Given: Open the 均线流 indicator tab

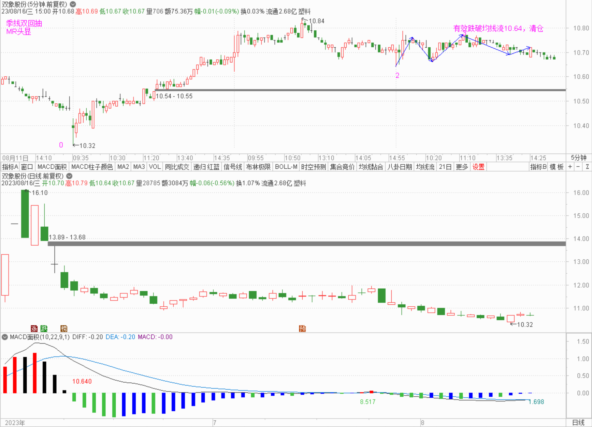Looking at the screenshot, I should click(x=425, y=167).
